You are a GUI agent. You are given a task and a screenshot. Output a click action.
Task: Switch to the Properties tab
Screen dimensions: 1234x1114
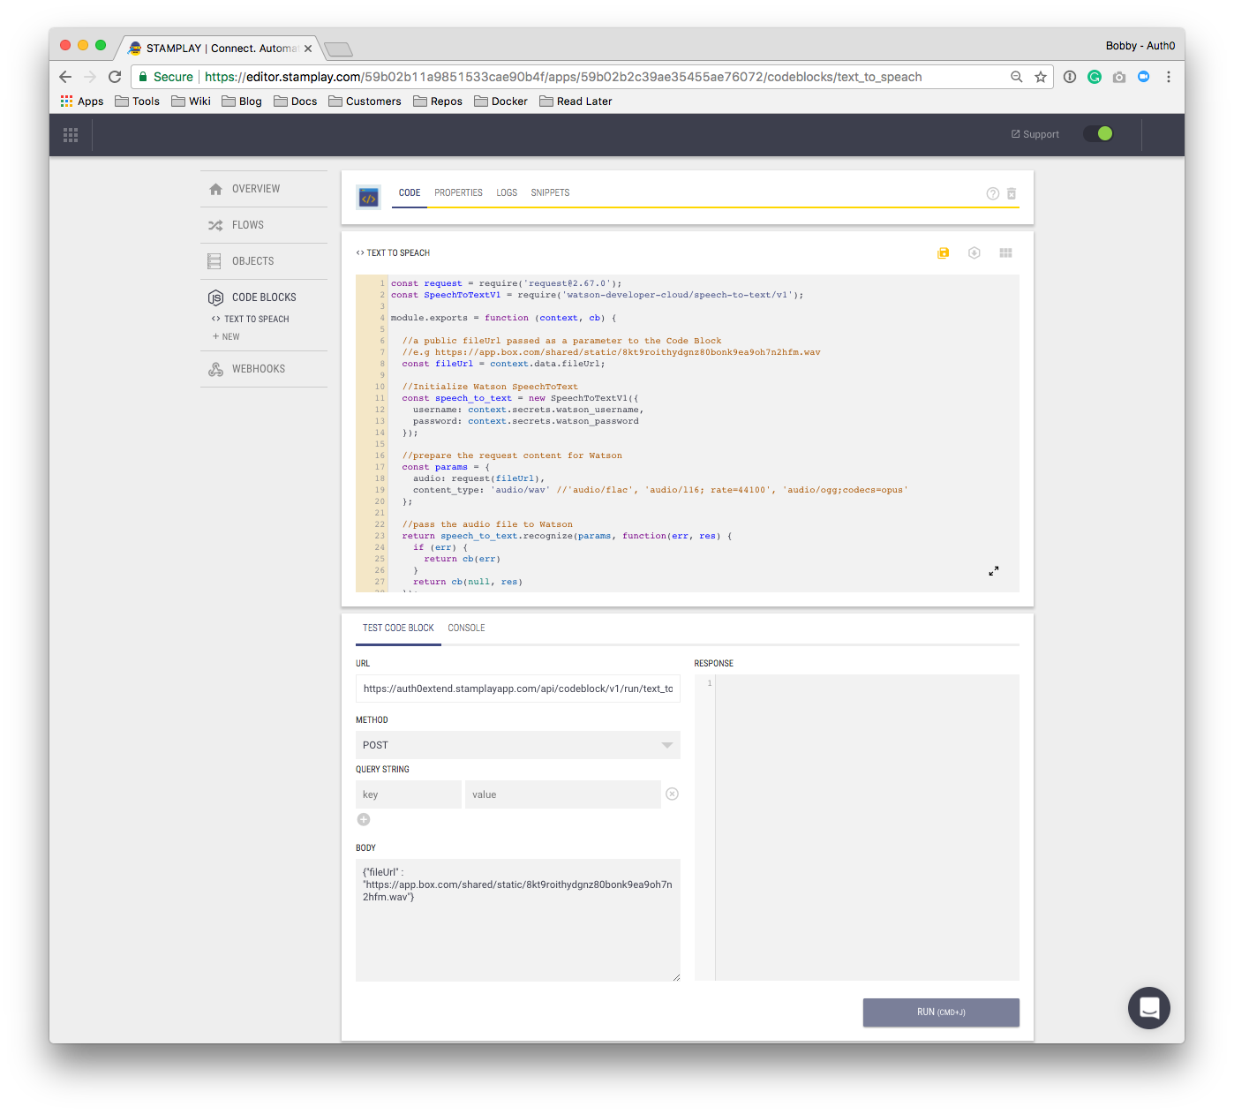click(x=458, y=192)
